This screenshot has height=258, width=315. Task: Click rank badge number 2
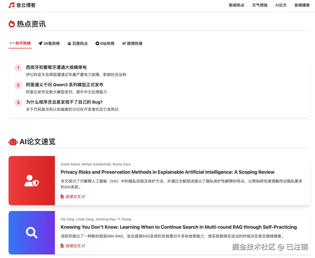point(18,85)
